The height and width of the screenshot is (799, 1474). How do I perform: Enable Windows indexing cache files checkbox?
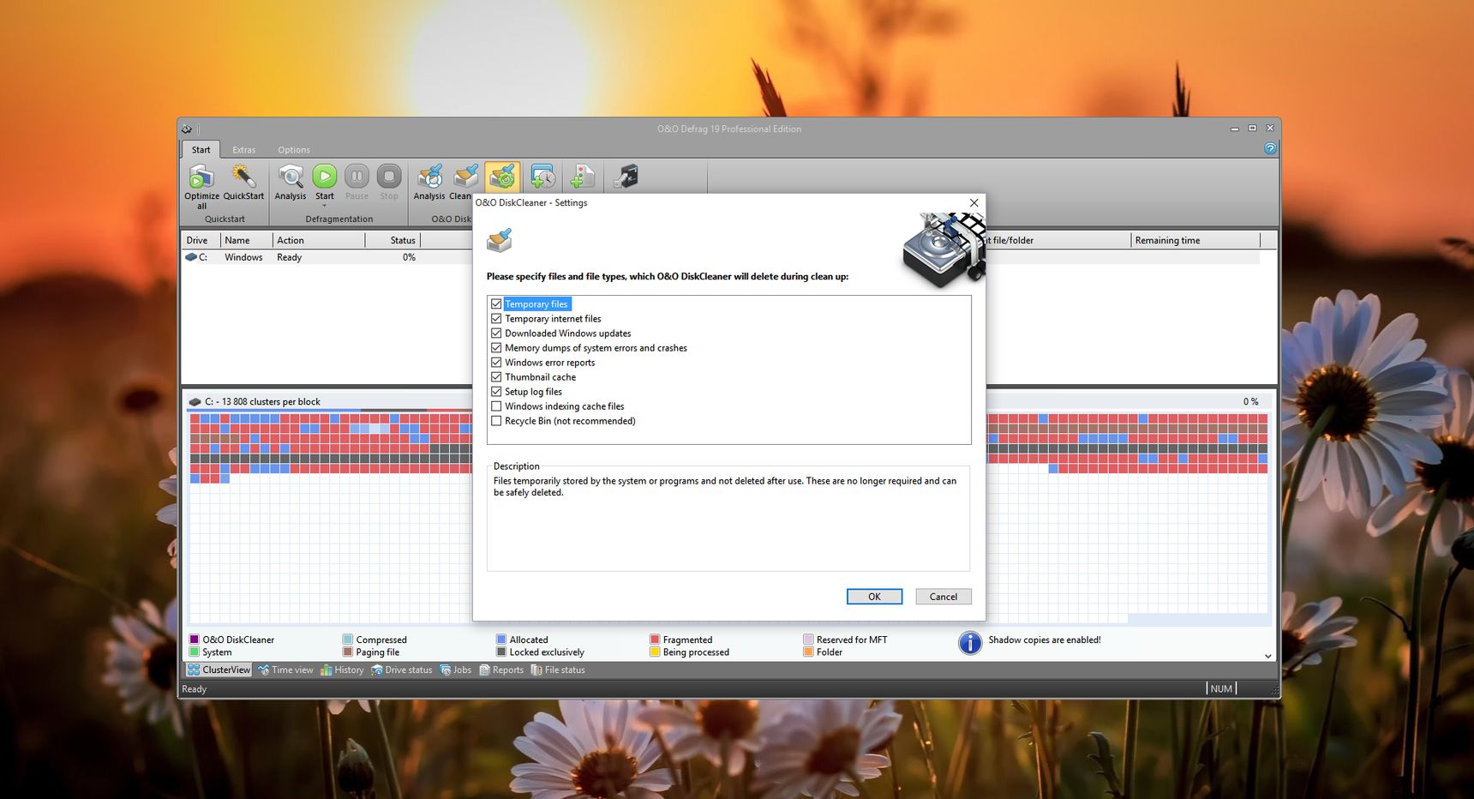point(496,406)
